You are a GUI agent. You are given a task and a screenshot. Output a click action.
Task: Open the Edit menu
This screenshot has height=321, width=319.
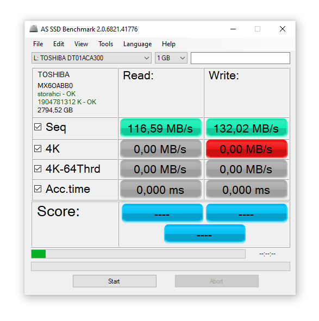[59, 44]
